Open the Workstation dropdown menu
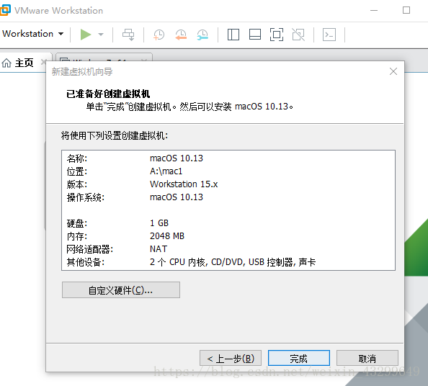The width and height of the screenshot is (428, 386). click(32, 34)
